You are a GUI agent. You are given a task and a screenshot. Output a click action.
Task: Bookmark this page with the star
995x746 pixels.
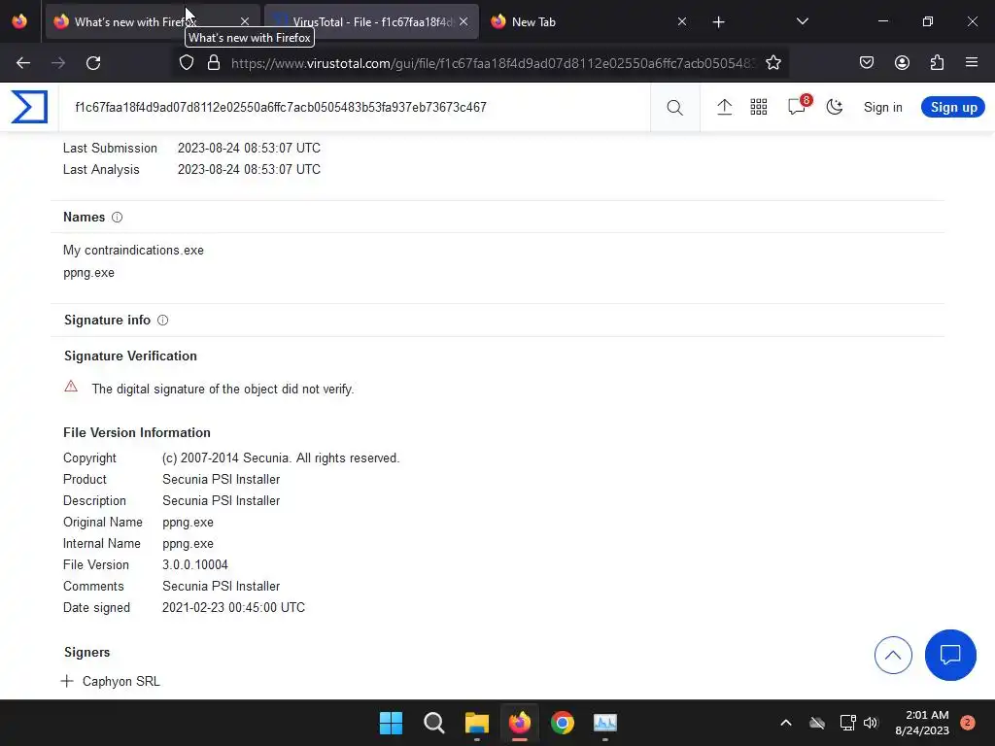[x=772, y=63]
